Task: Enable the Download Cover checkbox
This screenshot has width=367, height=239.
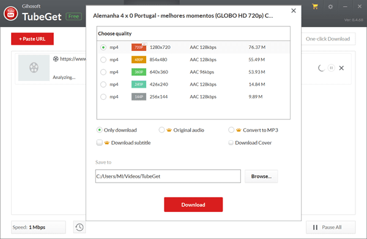Action: click(x=231, y=143)
